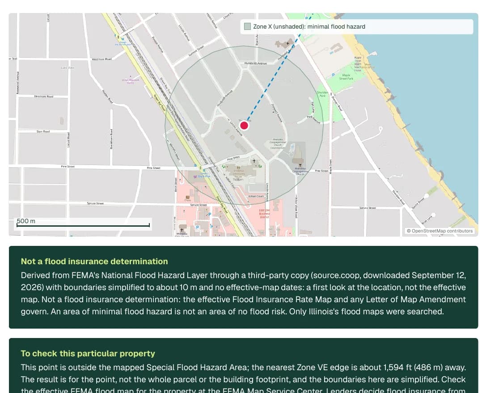The width and height of the screenshot is (486, 393).
Task: Click the red location marker on the map
Action: (x=244, y=126)
